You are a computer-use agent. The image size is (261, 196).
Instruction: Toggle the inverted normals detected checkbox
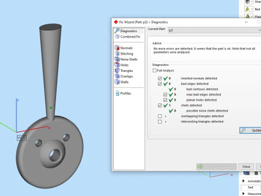click(x=160, y=78)
